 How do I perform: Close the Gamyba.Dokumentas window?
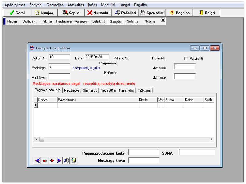pos(215,48)
